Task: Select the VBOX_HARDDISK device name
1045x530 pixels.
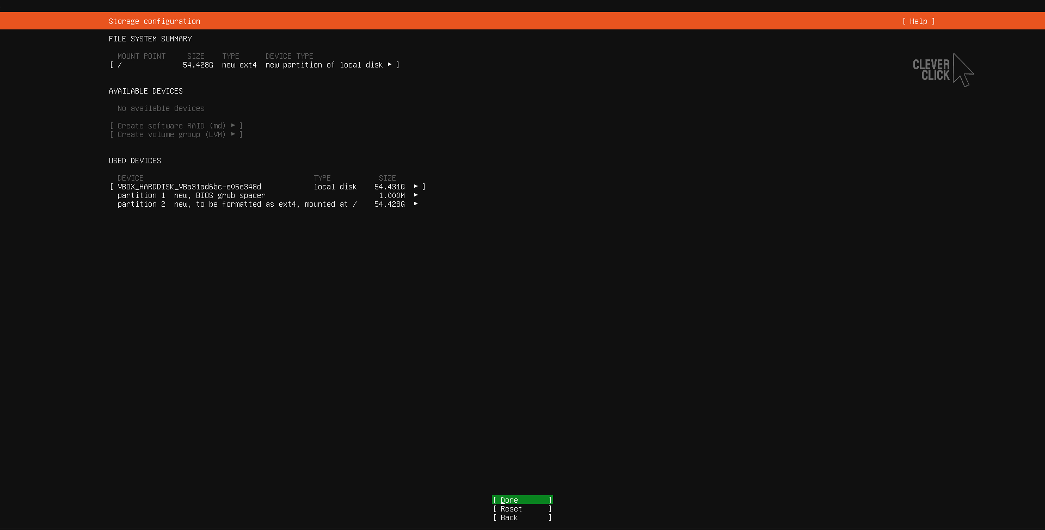Action: pyautogui.click(x=189, y=187)
